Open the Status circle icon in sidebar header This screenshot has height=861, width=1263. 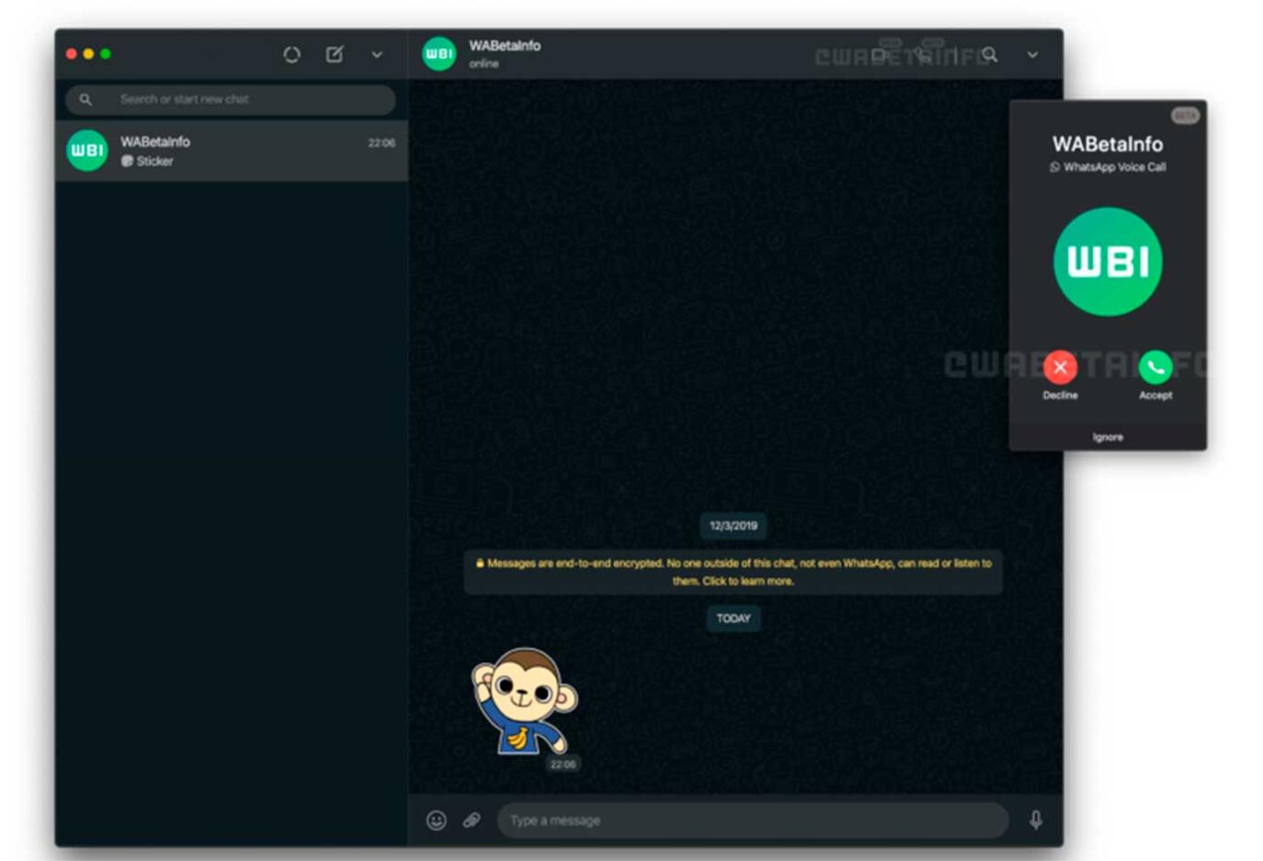coord(292,54)
